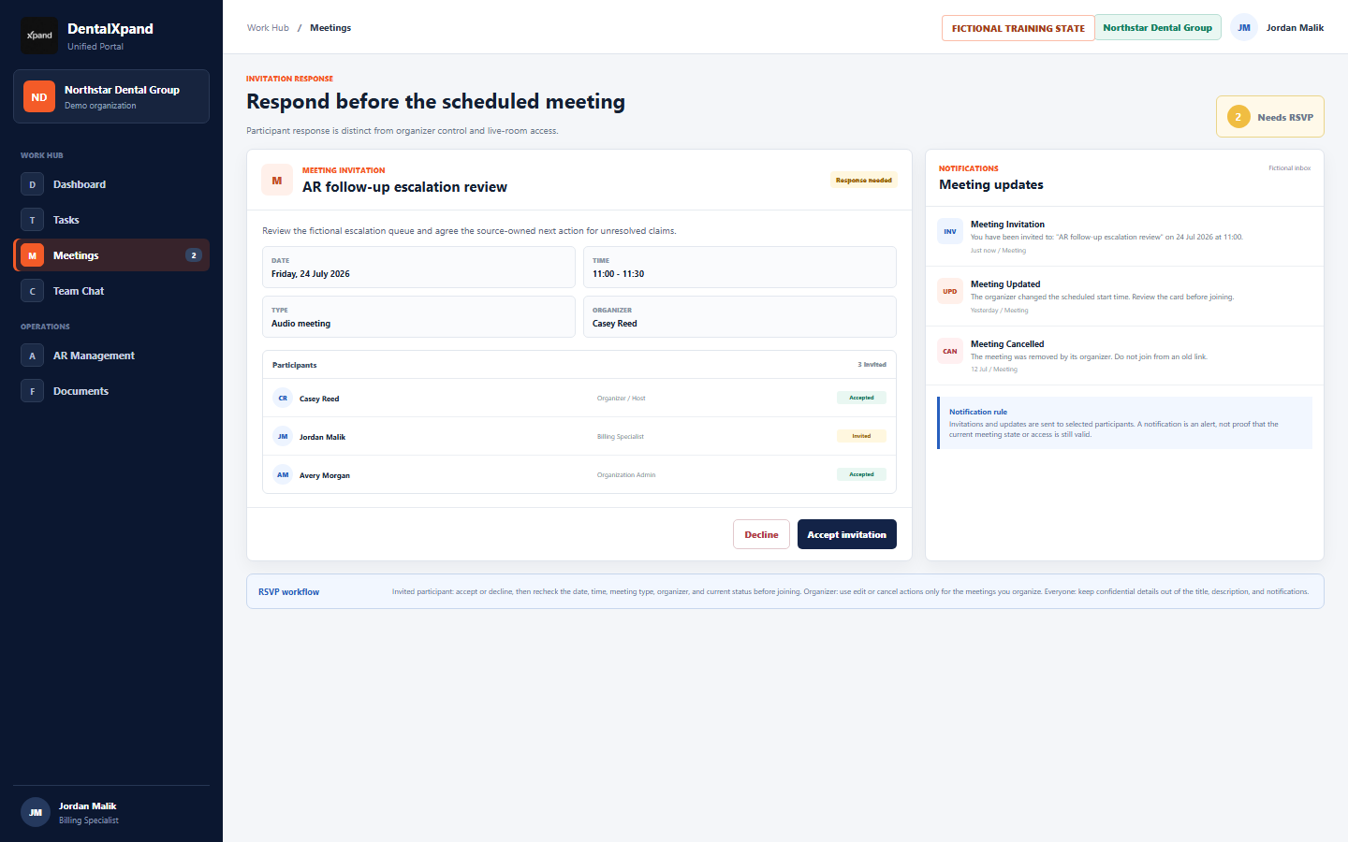The width and height of the screenshot is (1348, 842).
Task: Click the AR Management A icon
Action: pos(32,356)
